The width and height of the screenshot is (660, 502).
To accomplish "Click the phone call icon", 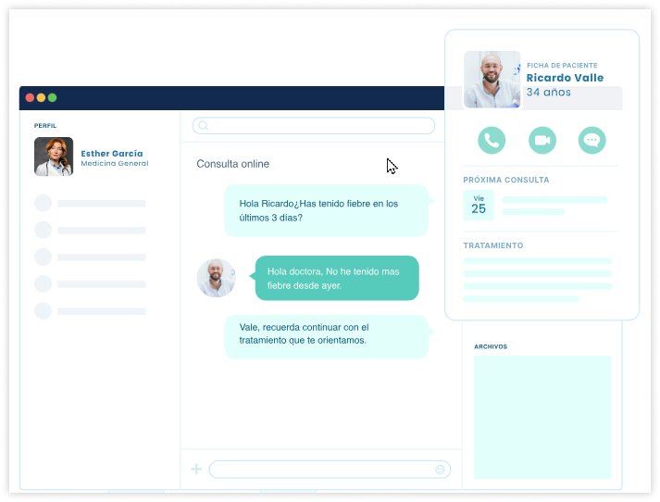I will click(492, 140).
